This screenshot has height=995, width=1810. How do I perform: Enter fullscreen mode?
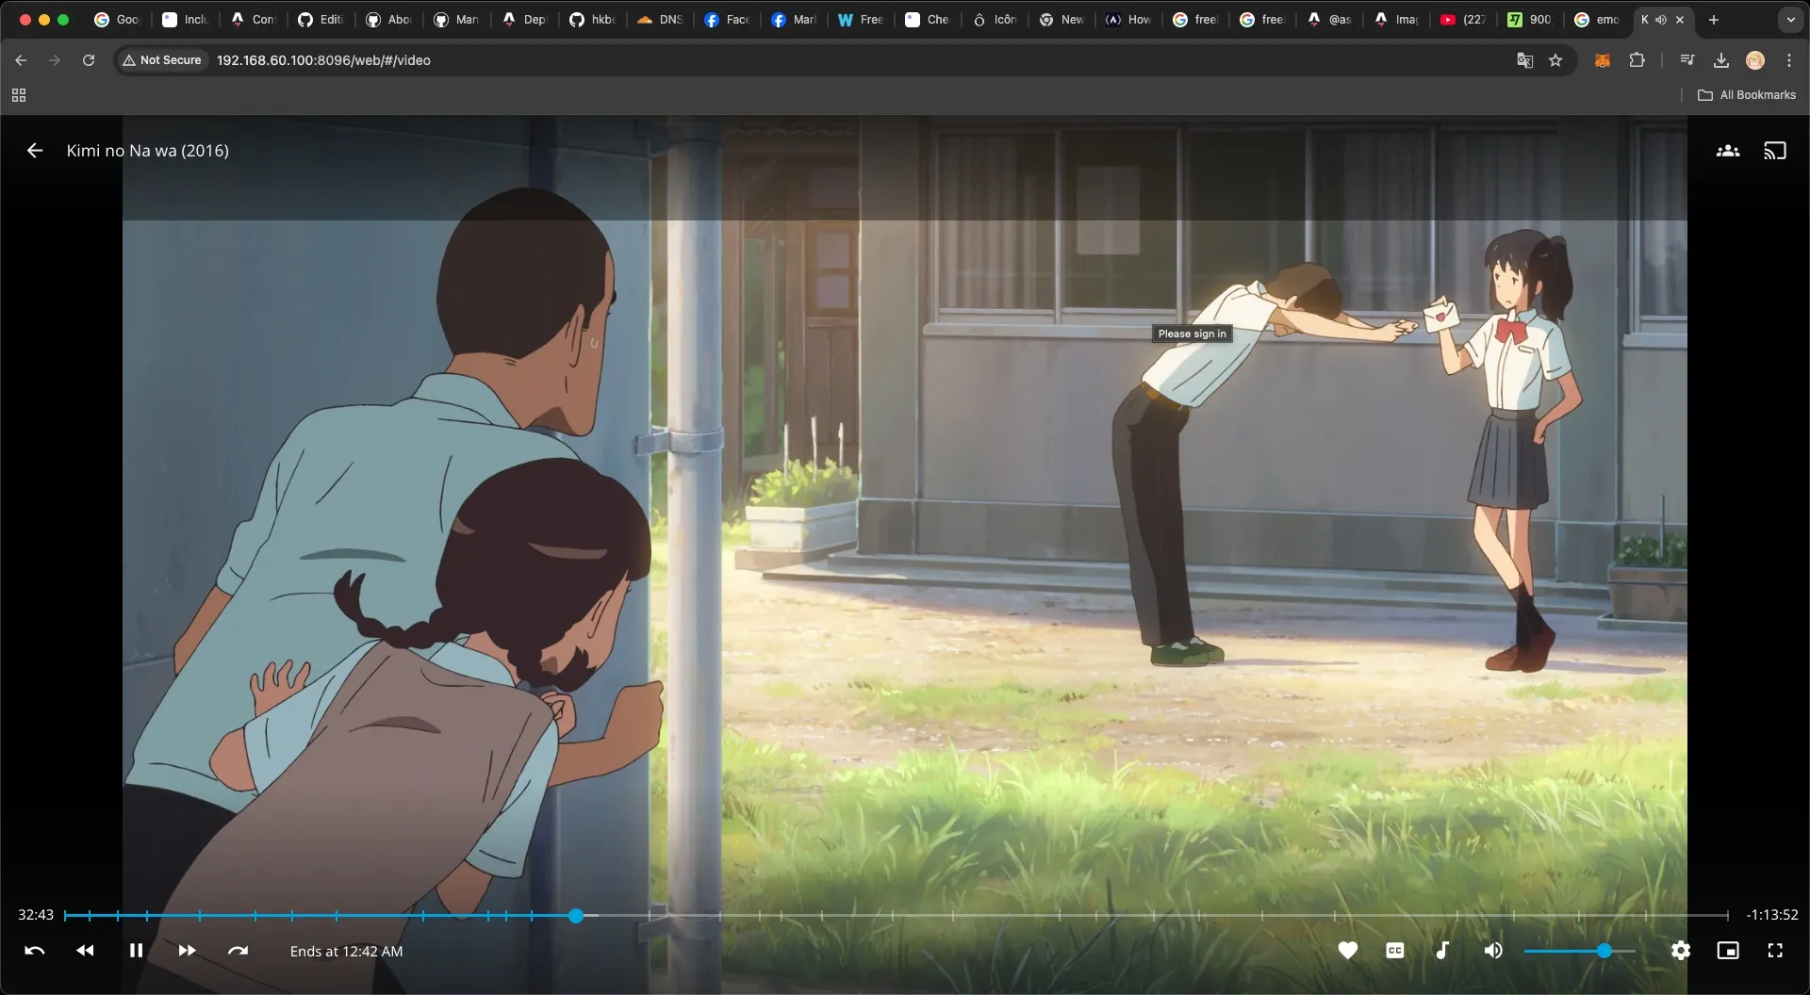pos(1775,951)
